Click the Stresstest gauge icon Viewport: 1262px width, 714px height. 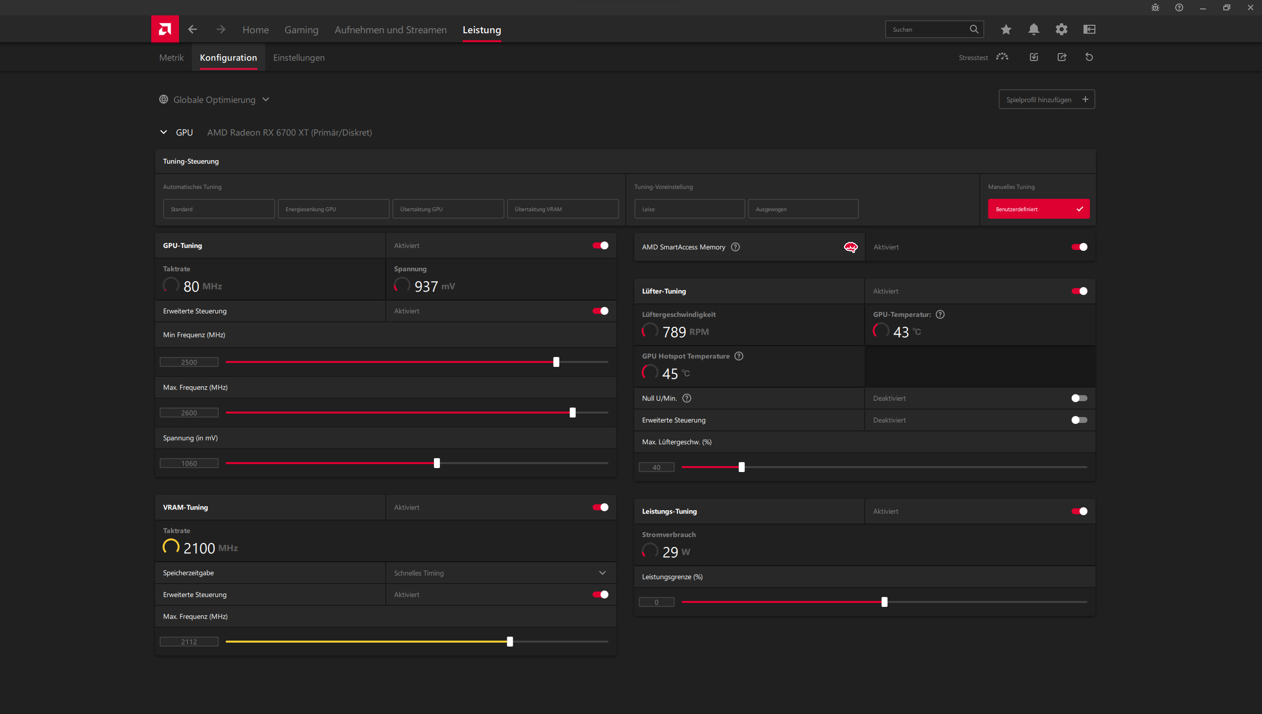(x=1002, y=57)
